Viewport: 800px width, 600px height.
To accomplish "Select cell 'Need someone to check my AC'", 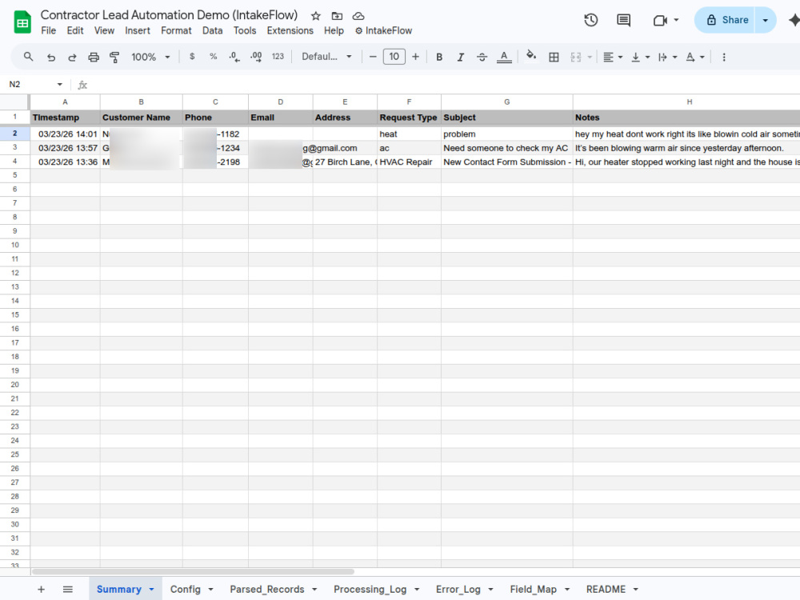I will [x=506, y=148].
